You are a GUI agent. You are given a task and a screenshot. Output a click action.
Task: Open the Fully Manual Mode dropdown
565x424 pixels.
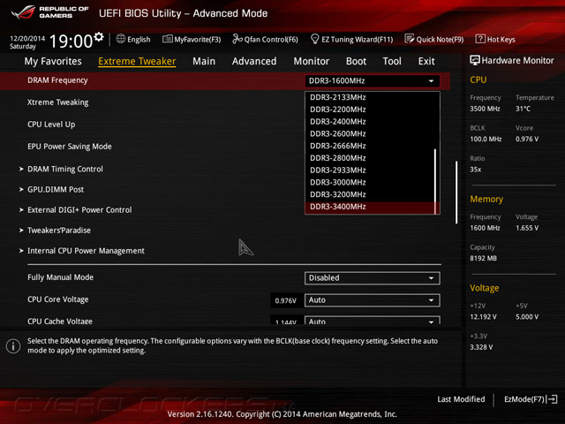(x=373, y=278)
